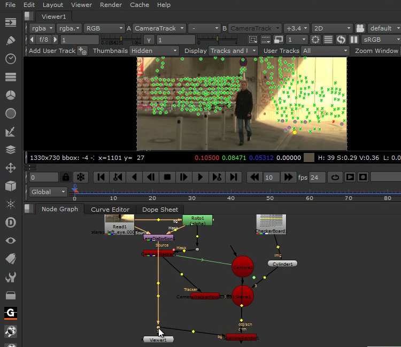
Task: Open the Draw nodes toolbar icon
Action: point(11,41)
